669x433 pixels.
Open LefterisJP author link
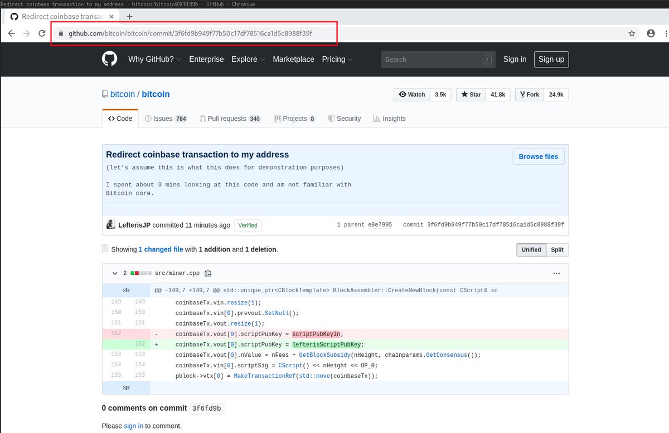coord(134,225)
